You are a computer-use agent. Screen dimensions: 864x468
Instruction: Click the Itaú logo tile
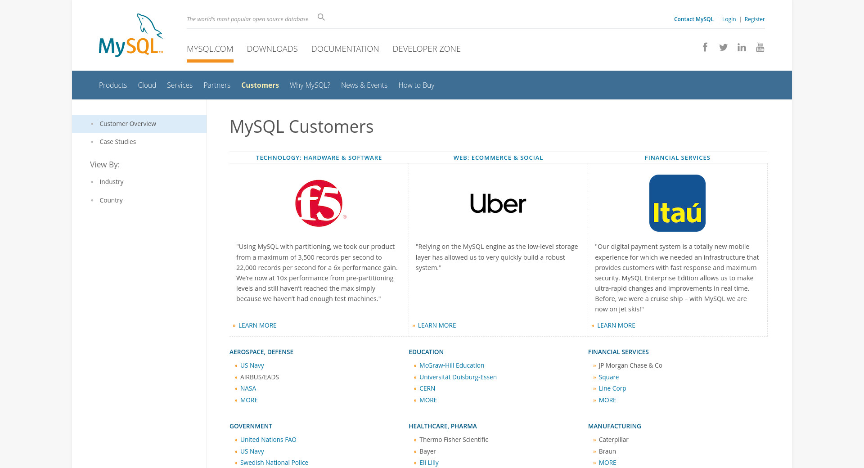[677, 203]
